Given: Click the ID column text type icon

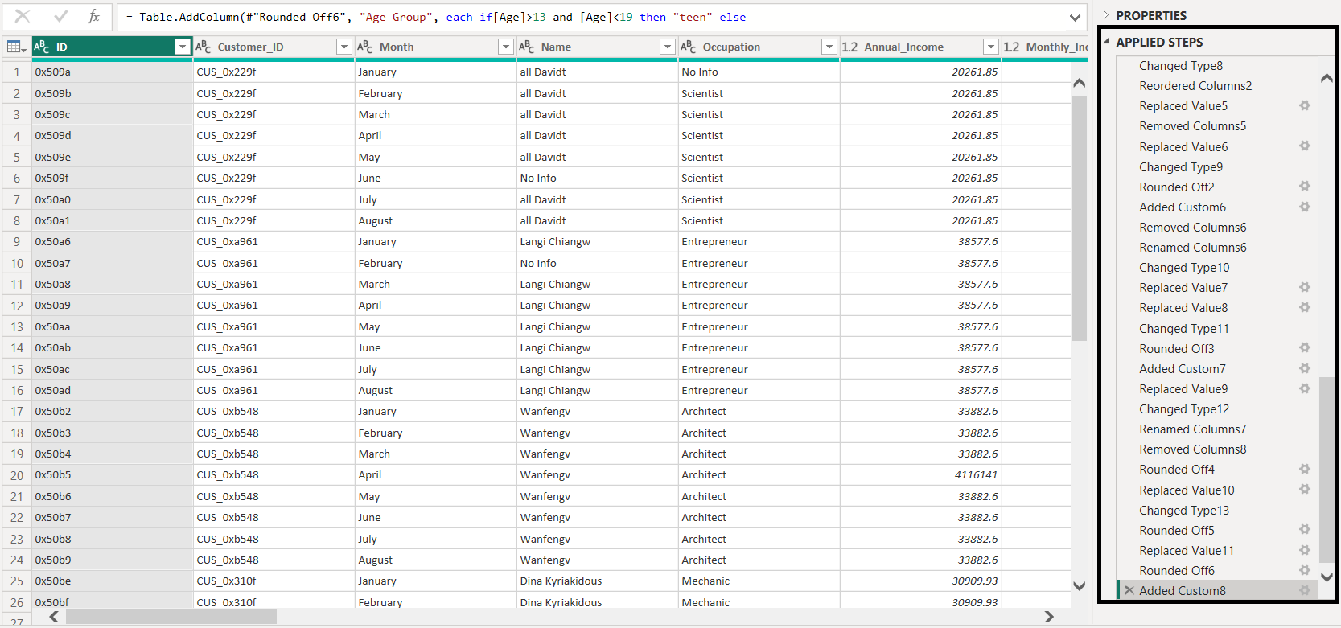Looking at the screenshot, I should pyautogui.click(x=42, y=47).
